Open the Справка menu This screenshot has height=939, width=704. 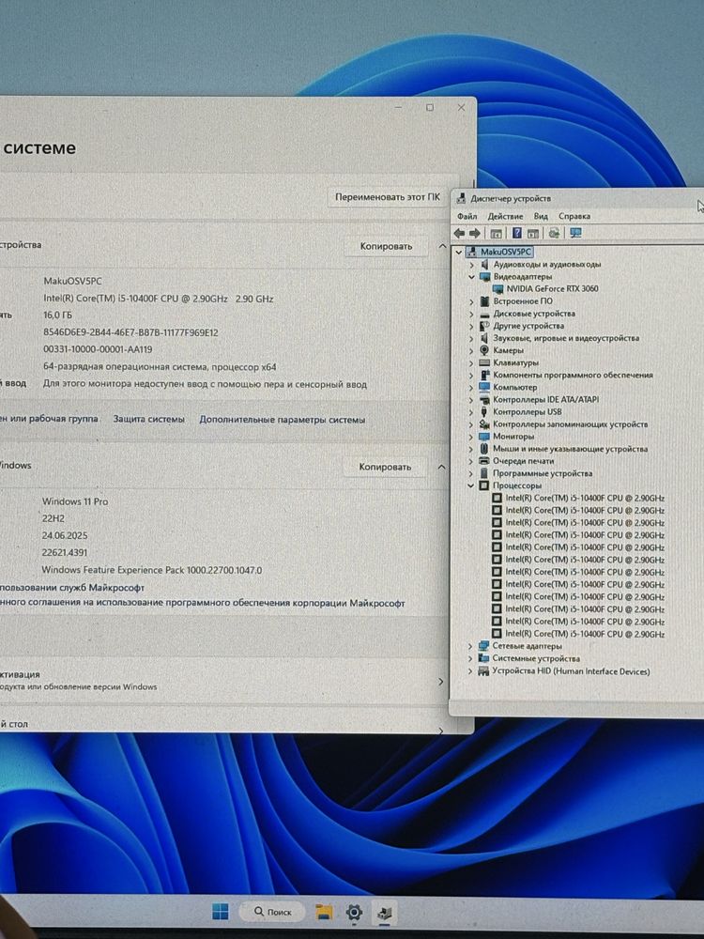coord(574,216)
